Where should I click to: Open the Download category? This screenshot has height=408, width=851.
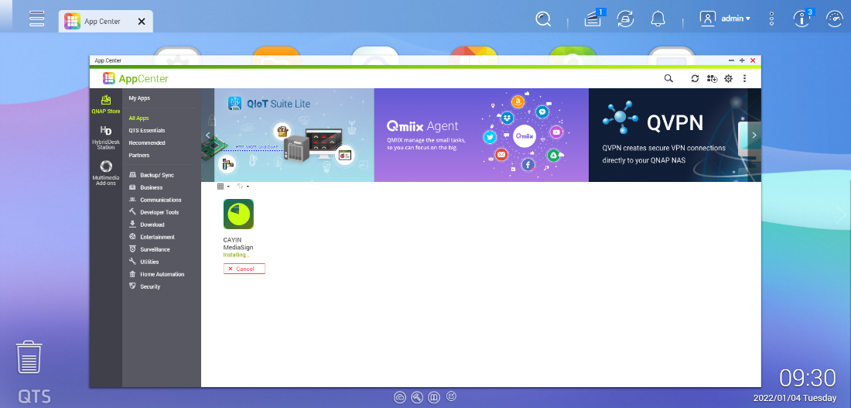pos(146,225)
